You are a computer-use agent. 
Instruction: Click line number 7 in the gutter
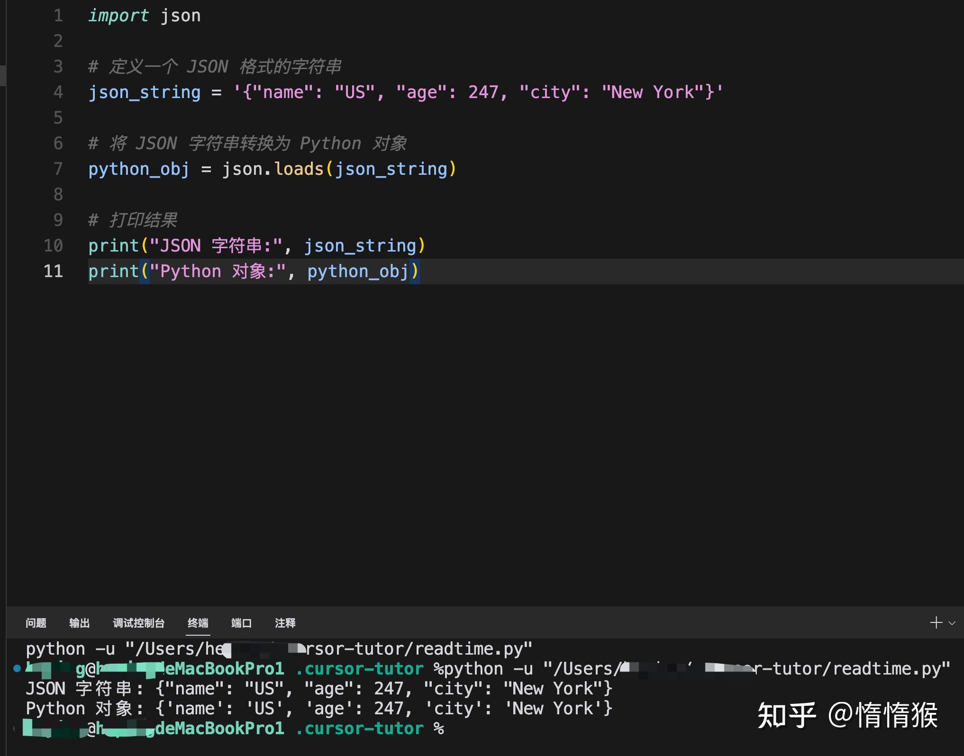[57, 169]
